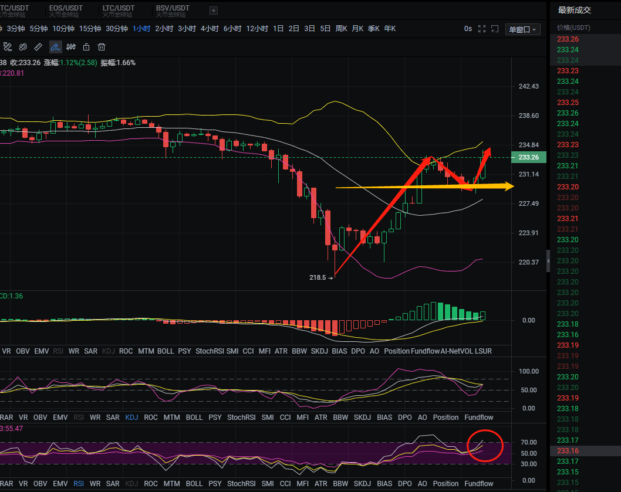Click the side panel collapse handle
621x492 pixels.
(x=548, y=260)
